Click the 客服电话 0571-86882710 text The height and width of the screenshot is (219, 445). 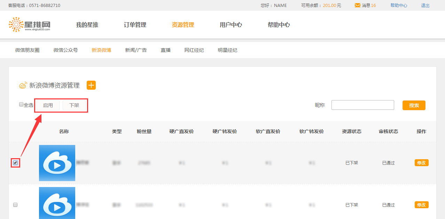click(34, 5)
